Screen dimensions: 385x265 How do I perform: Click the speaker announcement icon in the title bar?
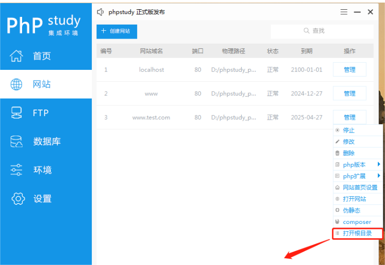[100, 12]
